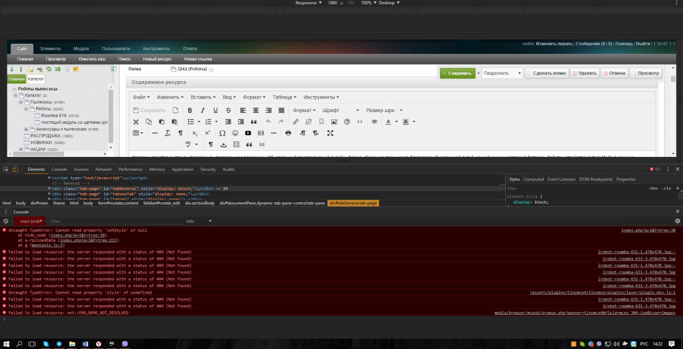Expand the script tag in the Elements panel
The width and height of the screenshot is (683, 349).
(x=50, y=178)
